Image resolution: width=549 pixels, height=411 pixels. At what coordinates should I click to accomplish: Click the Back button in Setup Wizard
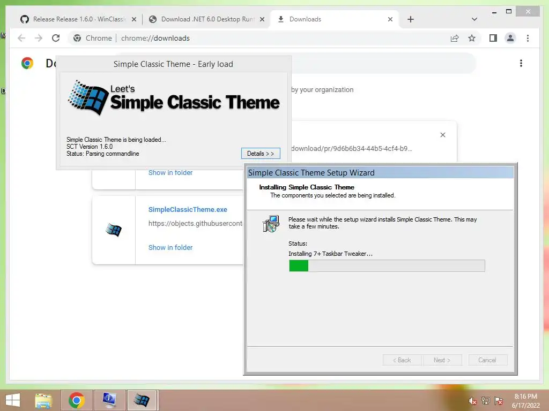(x=402, y=360)
